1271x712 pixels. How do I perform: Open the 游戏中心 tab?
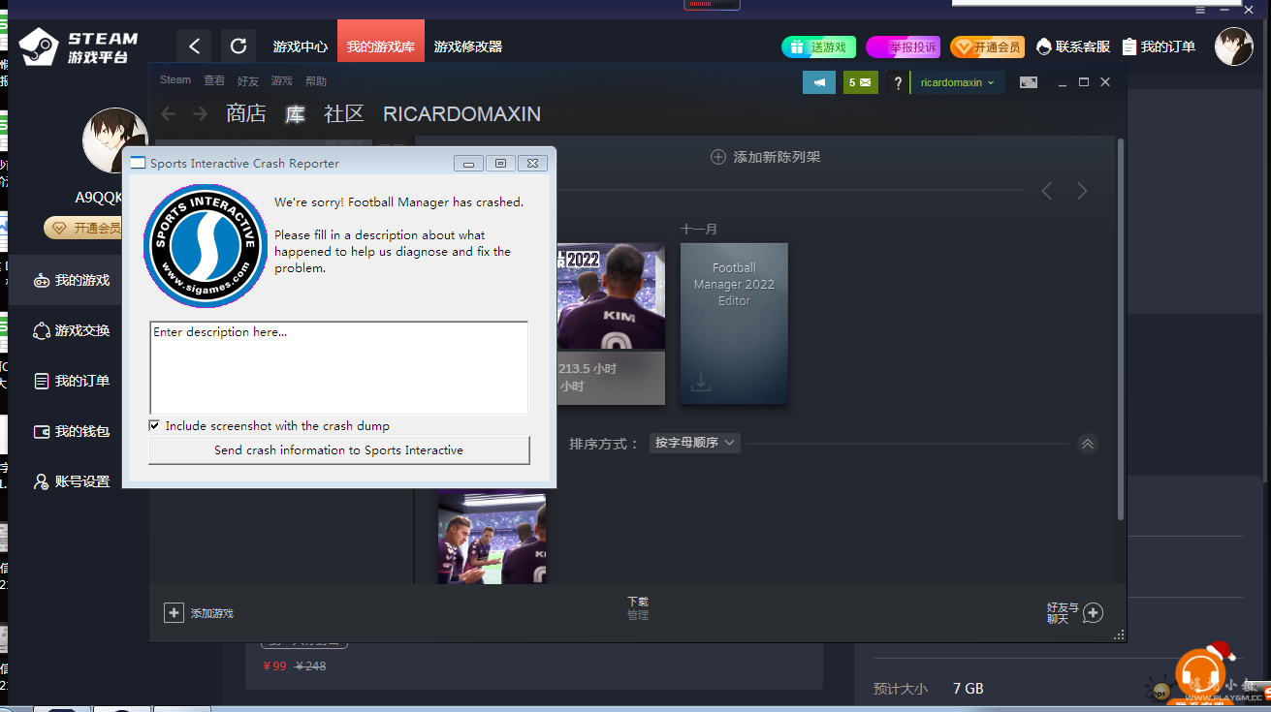300,46
